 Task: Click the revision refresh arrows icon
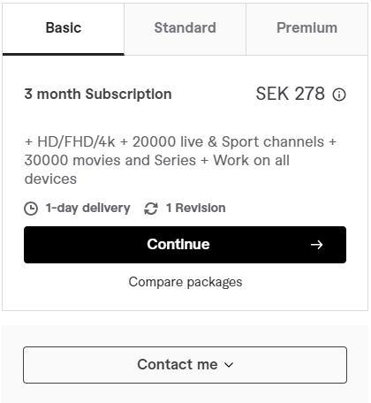tap(151, 209)
